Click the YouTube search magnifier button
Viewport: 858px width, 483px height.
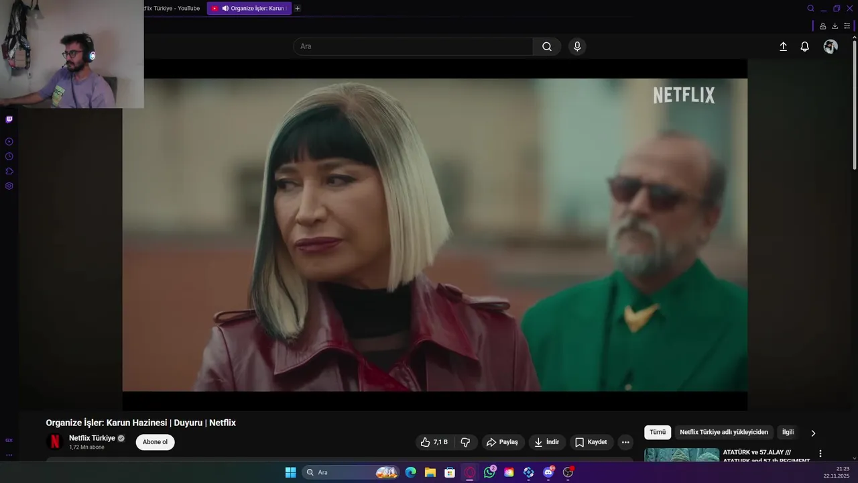click(547, 46)
